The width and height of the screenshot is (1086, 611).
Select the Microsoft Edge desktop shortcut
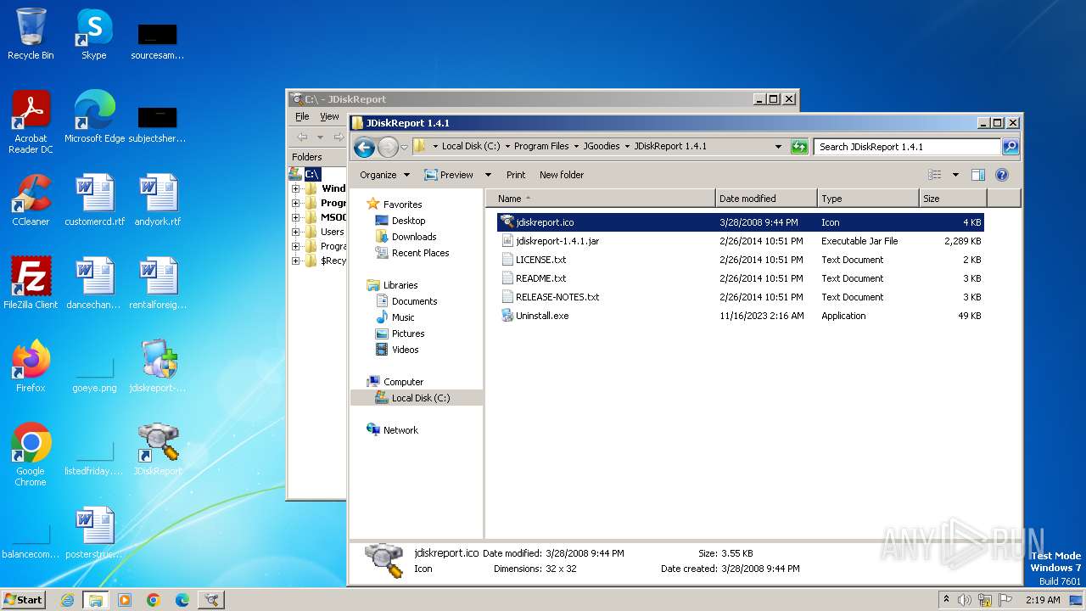point(94,117)
